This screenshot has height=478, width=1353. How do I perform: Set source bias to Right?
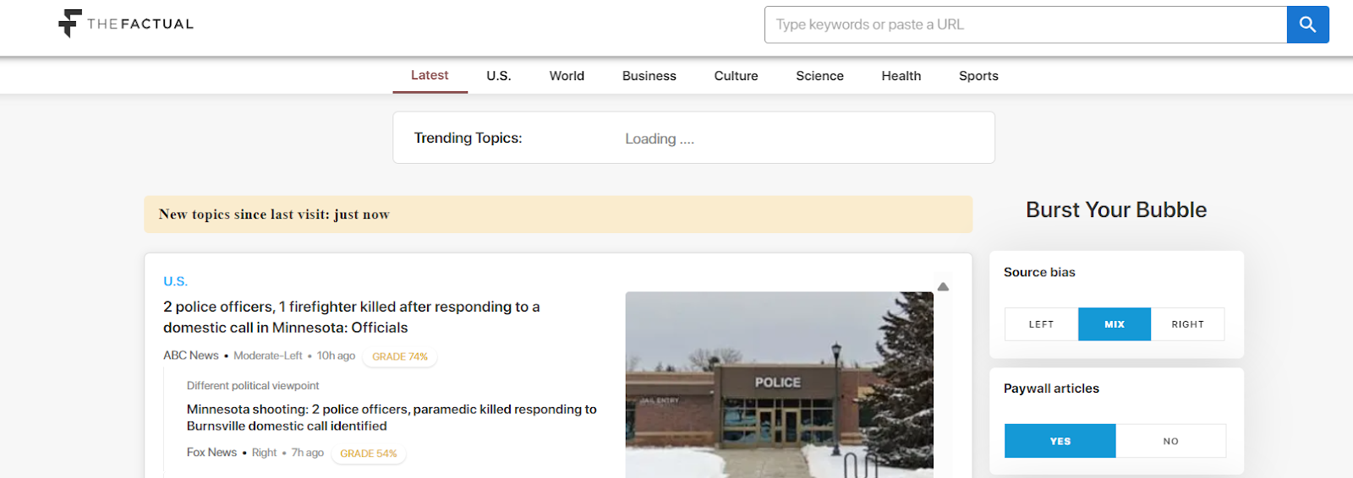click(x=1187, y=324)
